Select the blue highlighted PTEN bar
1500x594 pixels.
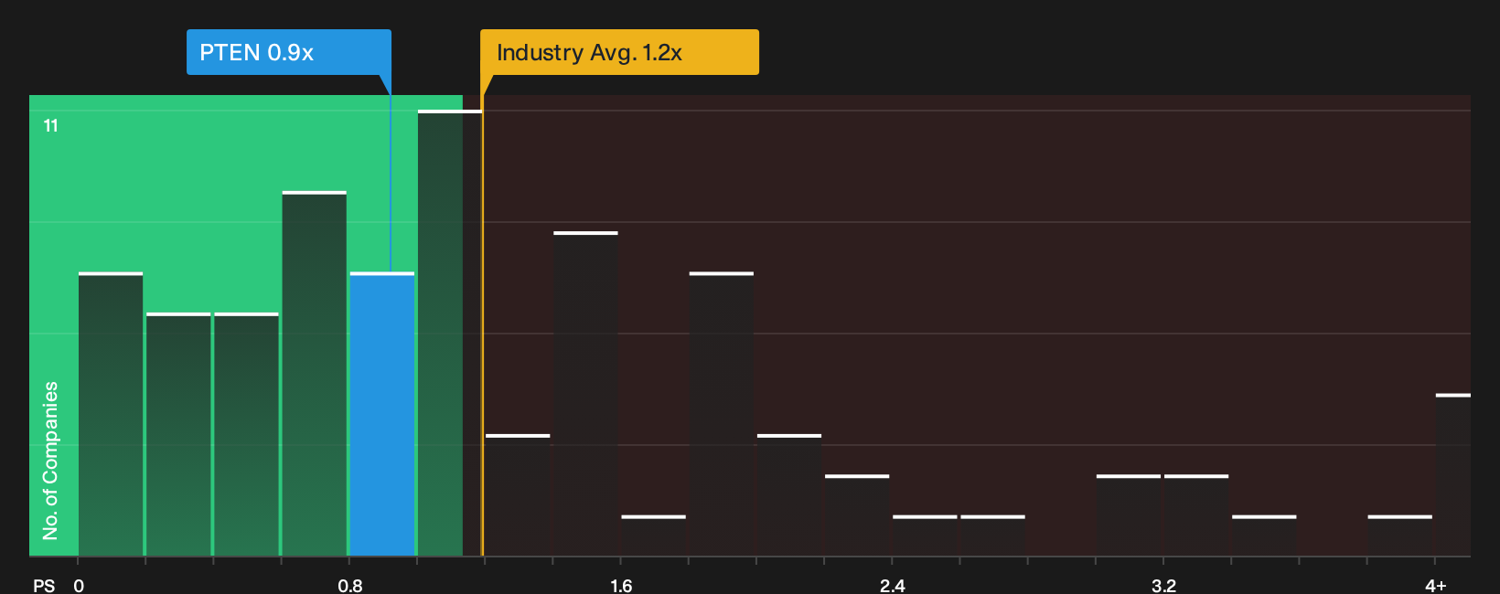click(x=382, y=414)
